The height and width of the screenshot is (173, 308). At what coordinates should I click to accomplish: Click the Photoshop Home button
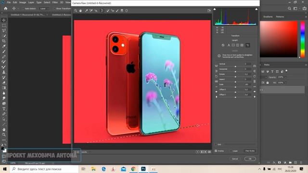coord(6,9)
